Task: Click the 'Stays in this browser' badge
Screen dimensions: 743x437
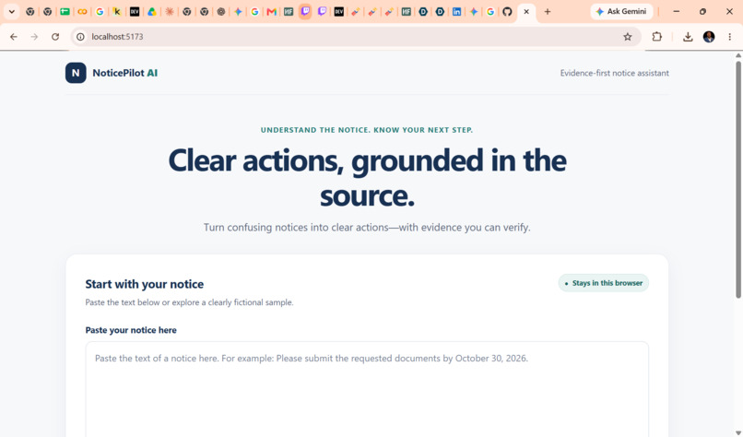Action: coord(603,283)
